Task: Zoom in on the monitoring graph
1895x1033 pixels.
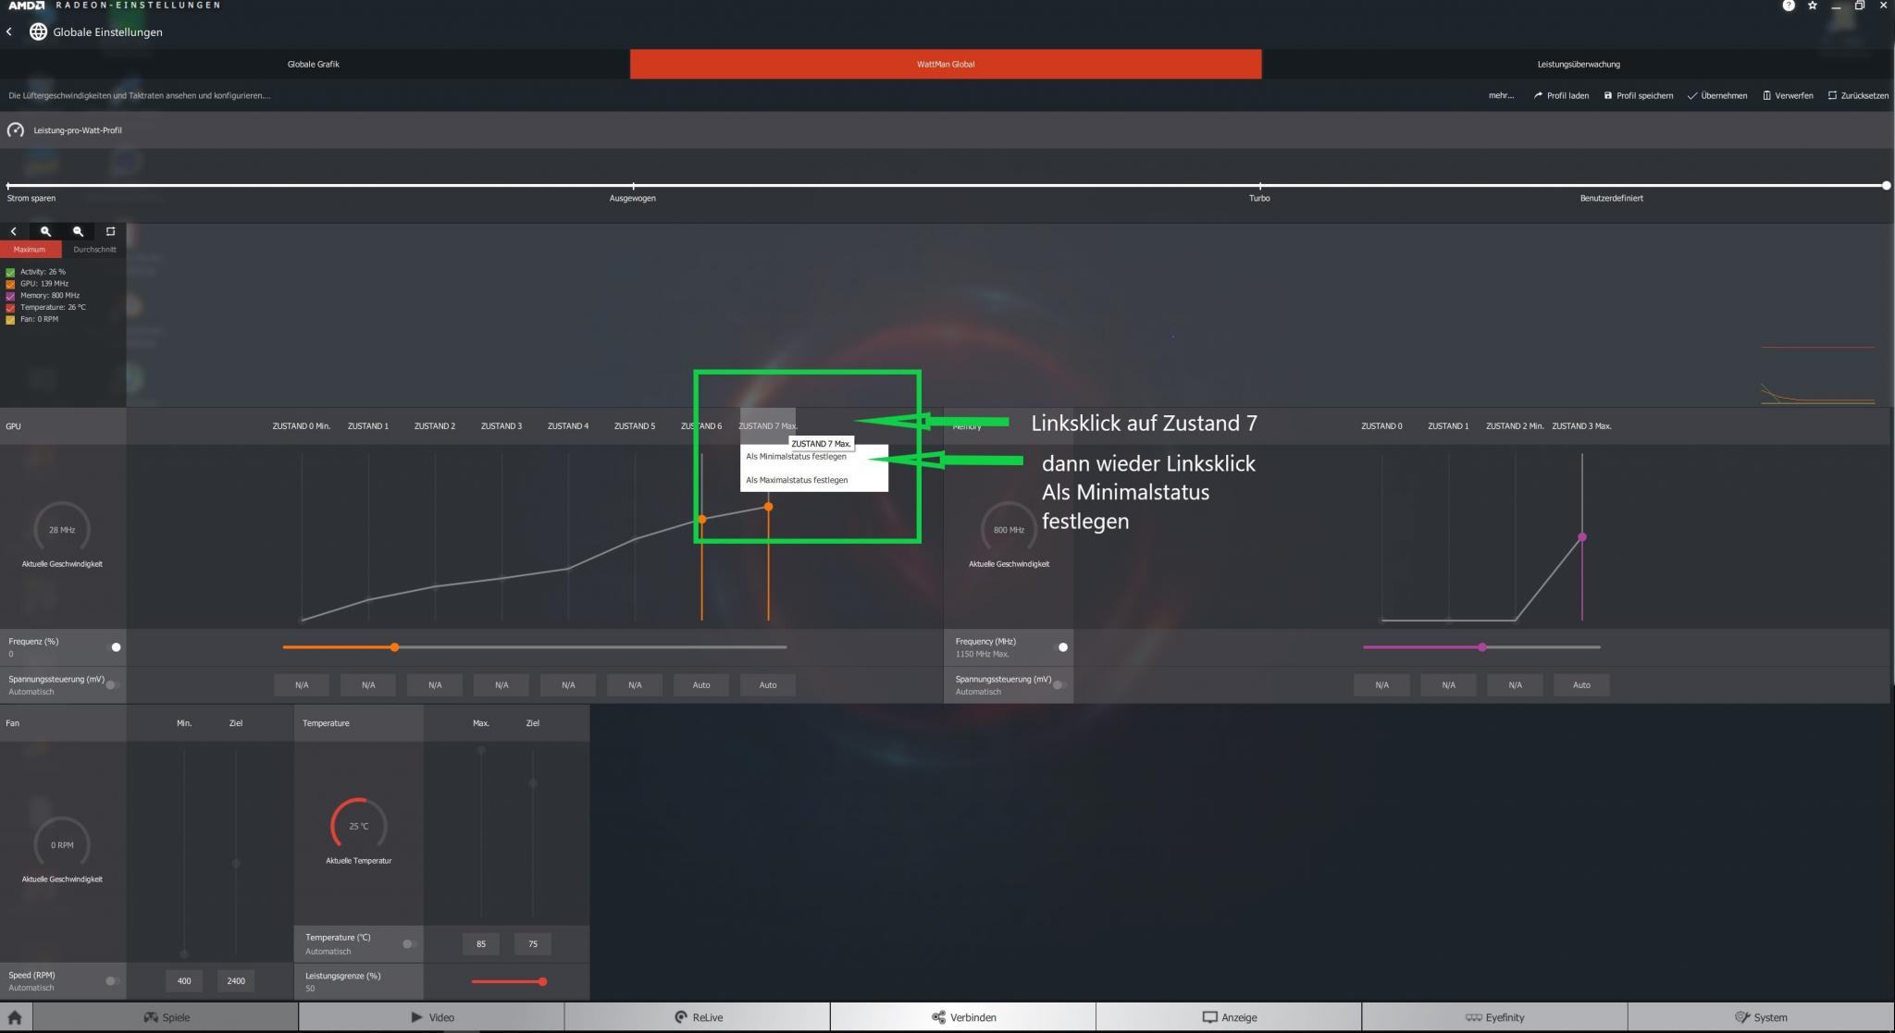Action: click(45, 231)
